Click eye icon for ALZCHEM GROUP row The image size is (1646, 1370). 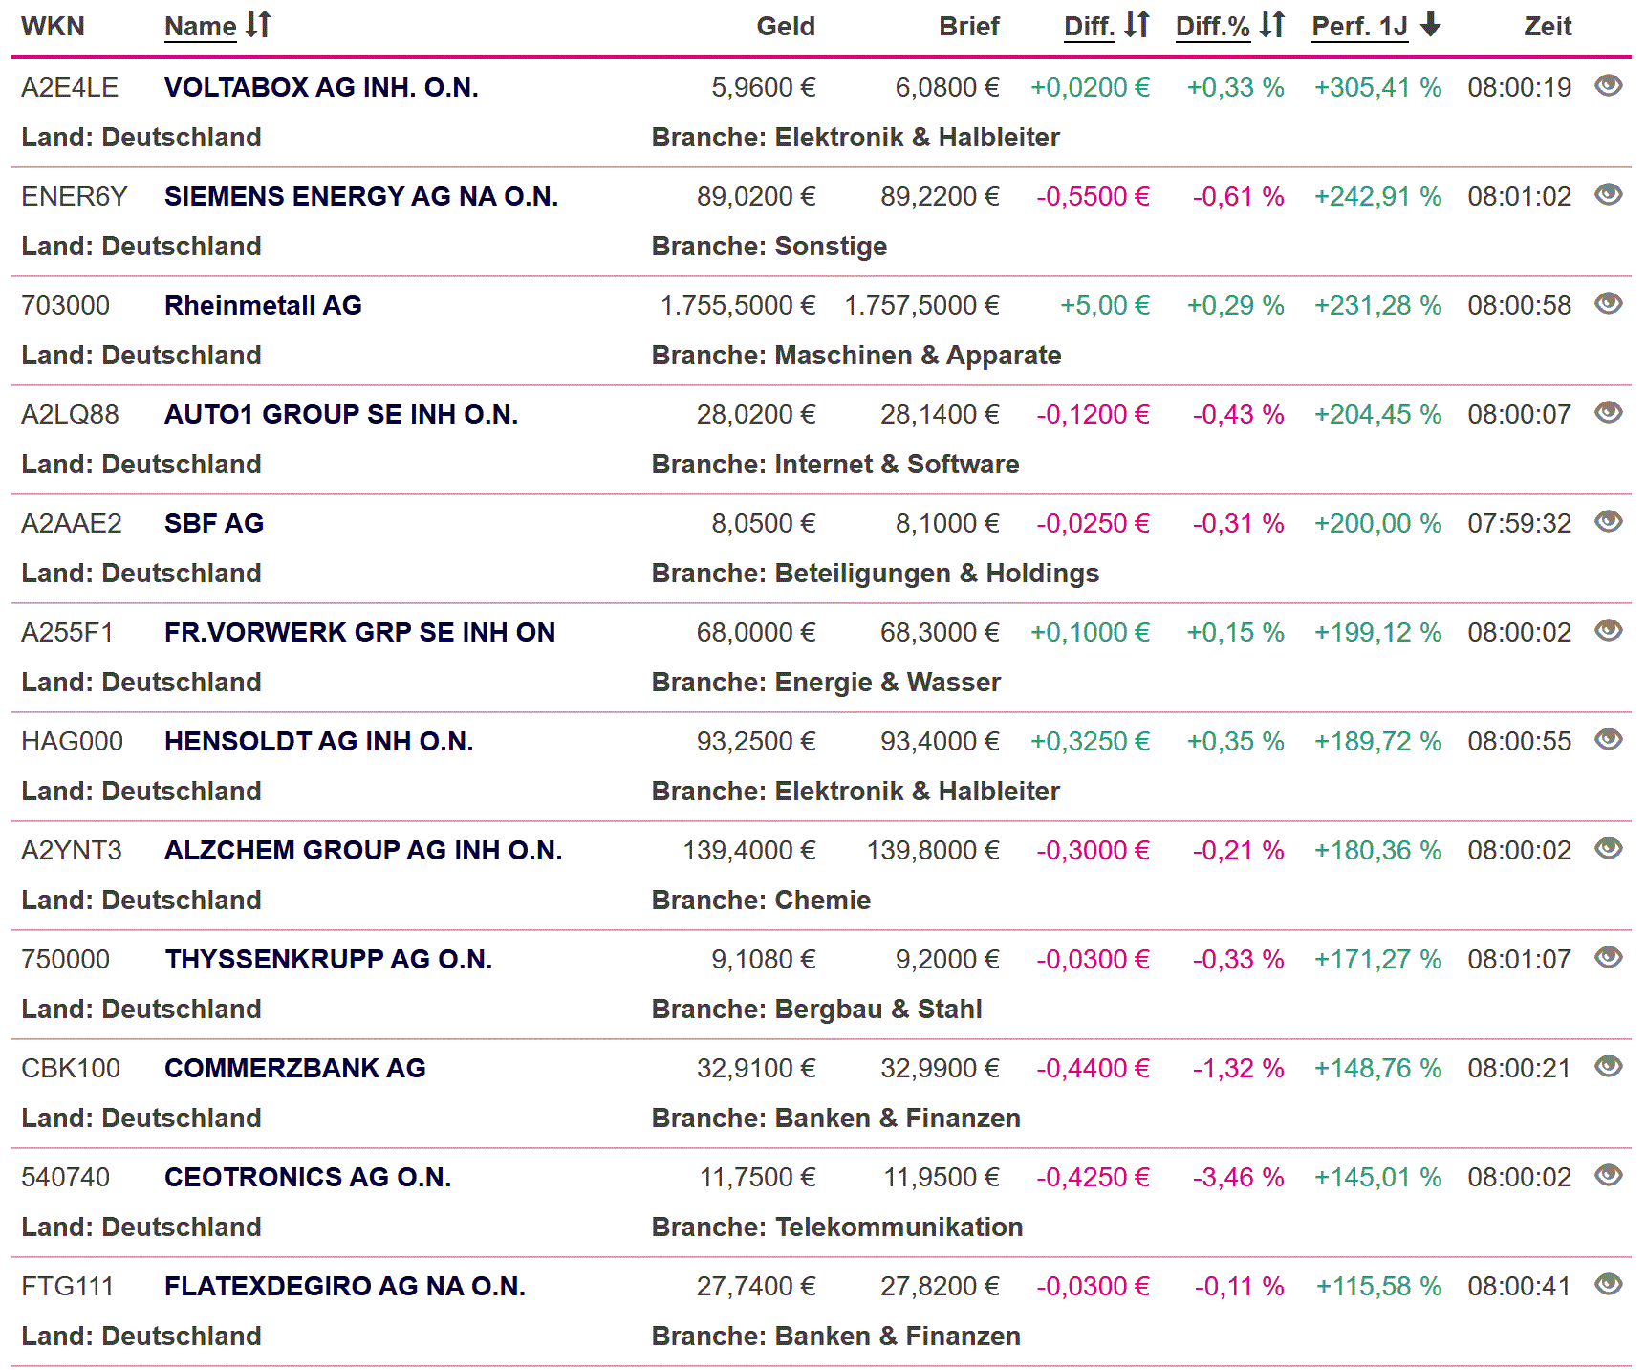(x=1609, y=849)
